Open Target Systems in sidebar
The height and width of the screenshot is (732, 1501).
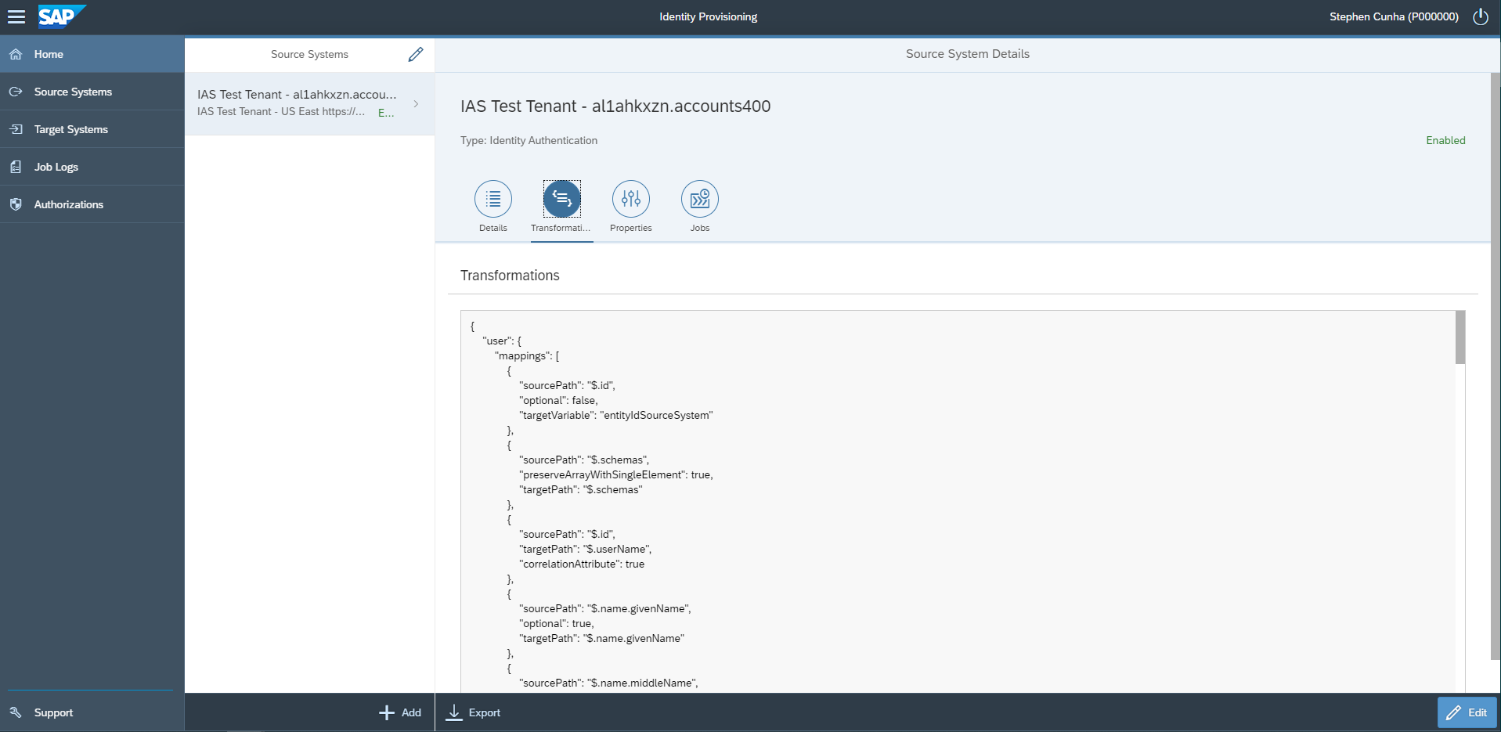92,129
